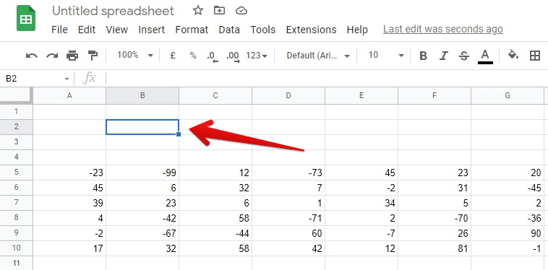
Task: Open the Extensions menu
Action: click(x=311, y=30)
